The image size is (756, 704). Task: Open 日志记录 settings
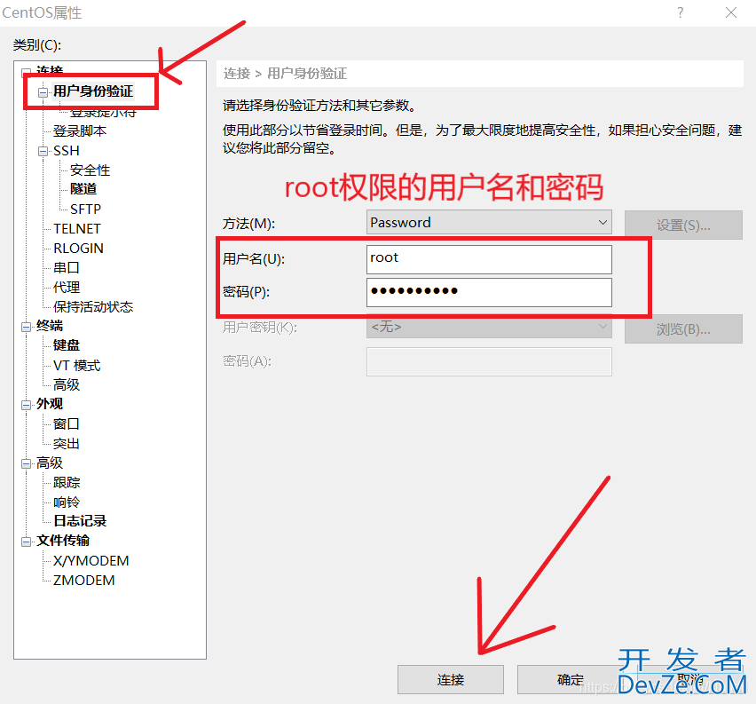point(80,521)
